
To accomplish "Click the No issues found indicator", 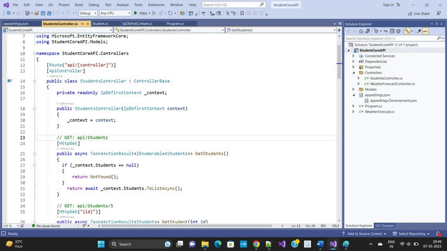I will (x=45, y=226).
